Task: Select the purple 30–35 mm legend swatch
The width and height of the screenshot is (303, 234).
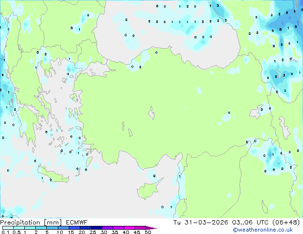Action: (108, 228)
